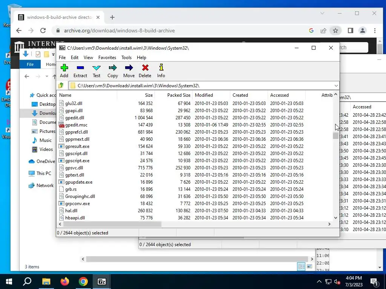Go back in Chrome browser
The width and height of the screenshot is (386, 289).
(x=19, y=30)
